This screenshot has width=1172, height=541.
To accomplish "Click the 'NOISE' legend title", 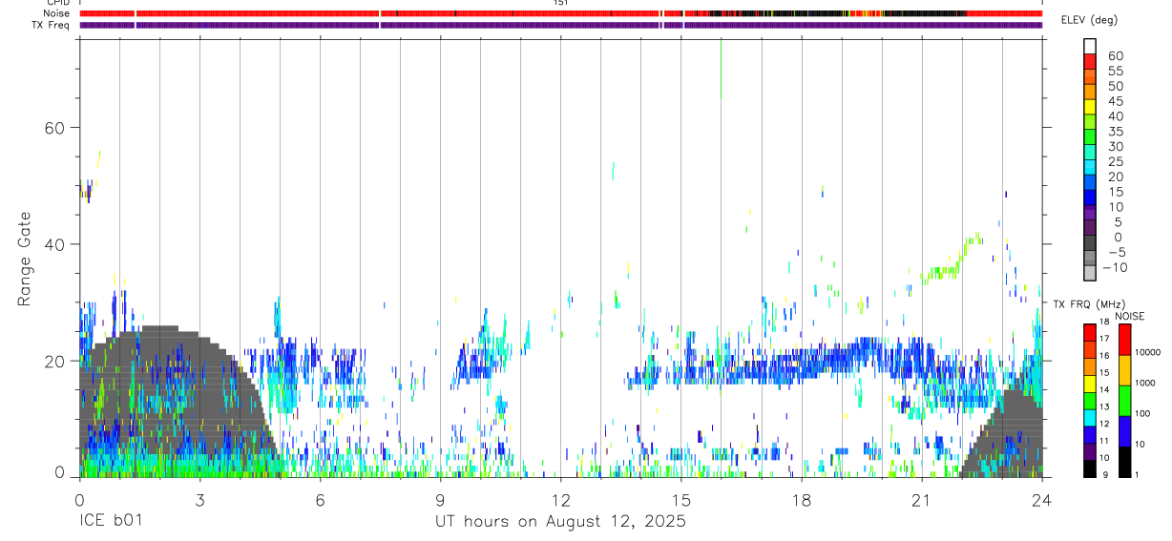I will click(x=1130, y=316).
